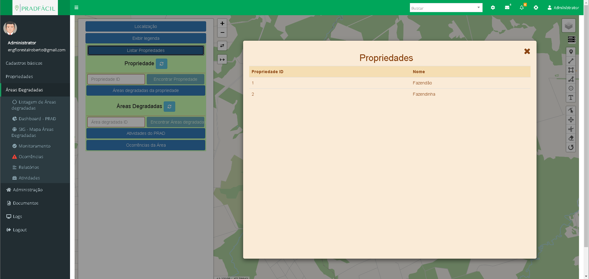Go to Monitoramento in sidebar
This screenshot has width=589, height=279.
34,146
